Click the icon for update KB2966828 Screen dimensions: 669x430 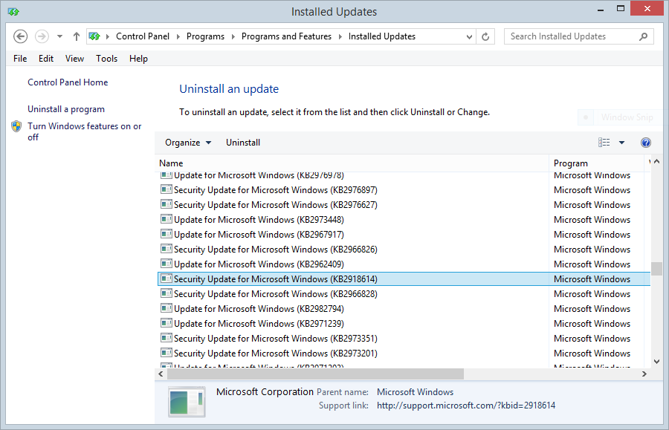[167, 294]
